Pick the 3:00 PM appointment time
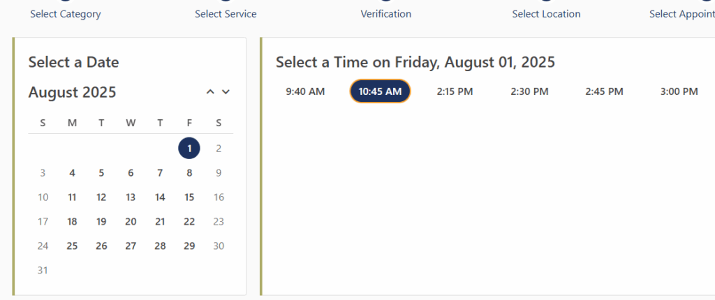 (679, 91)
